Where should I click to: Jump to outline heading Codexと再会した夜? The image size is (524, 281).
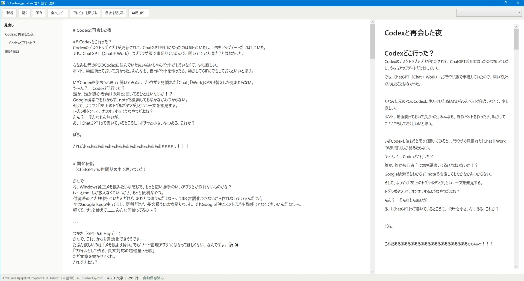19,34
